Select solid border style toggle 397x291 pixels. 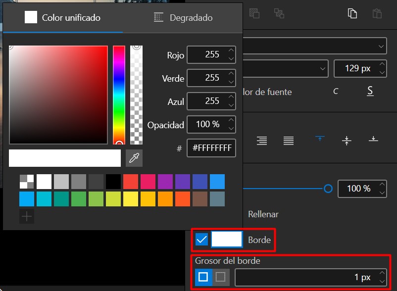203,277
